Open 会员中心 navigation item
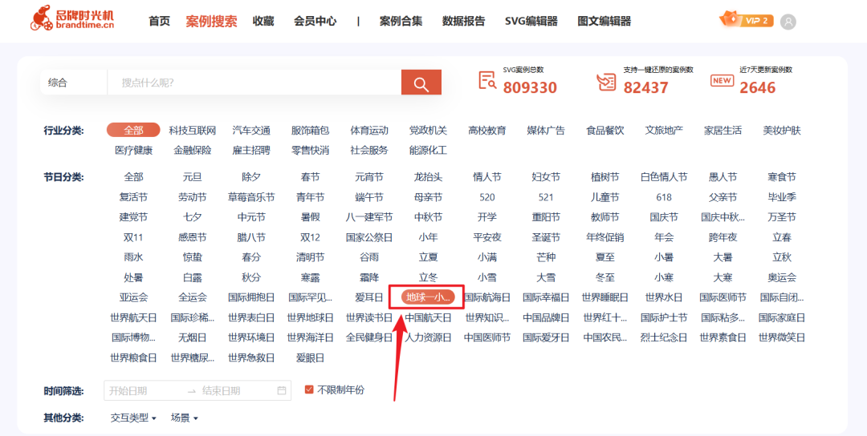Screen dimensions: 867x436 (315, 22)
